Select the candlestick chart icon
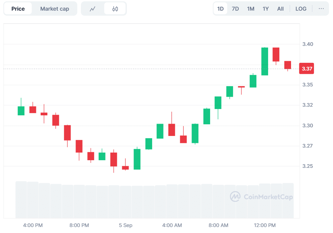Viewport: 333px width, 233px height. (115, 9)
